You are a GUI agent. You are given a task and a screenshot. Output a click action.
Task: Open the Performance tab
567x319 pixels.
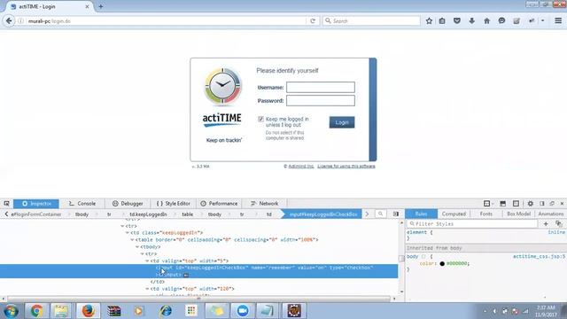click(x=219, y=204)
